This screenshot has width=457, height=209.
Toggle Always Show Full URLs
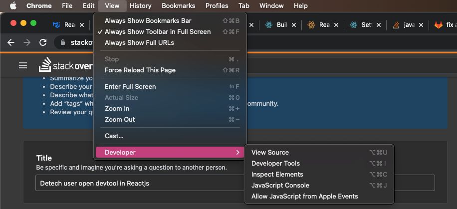coord(170,43)
